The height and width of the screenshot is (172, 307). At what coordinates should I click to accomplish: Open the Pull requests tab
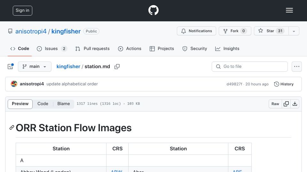click(x=92, y=48)
